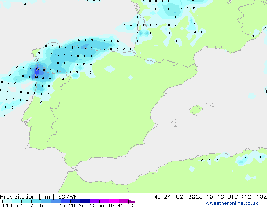The width and height of the screenshot is (267, 207).
Task: Click the purple over-50 arrow on legend
Action: point(133,202)
